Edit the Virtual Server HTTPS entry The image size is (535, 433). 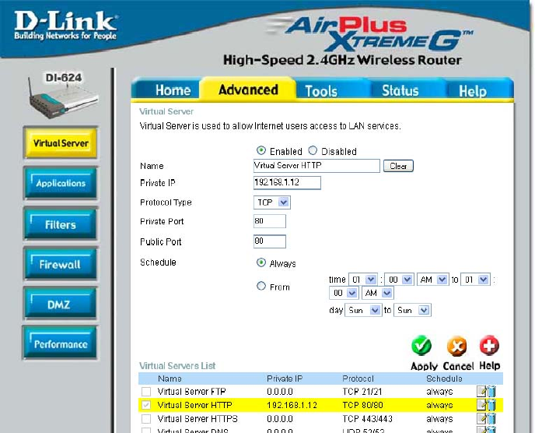(x=481, y=419)
